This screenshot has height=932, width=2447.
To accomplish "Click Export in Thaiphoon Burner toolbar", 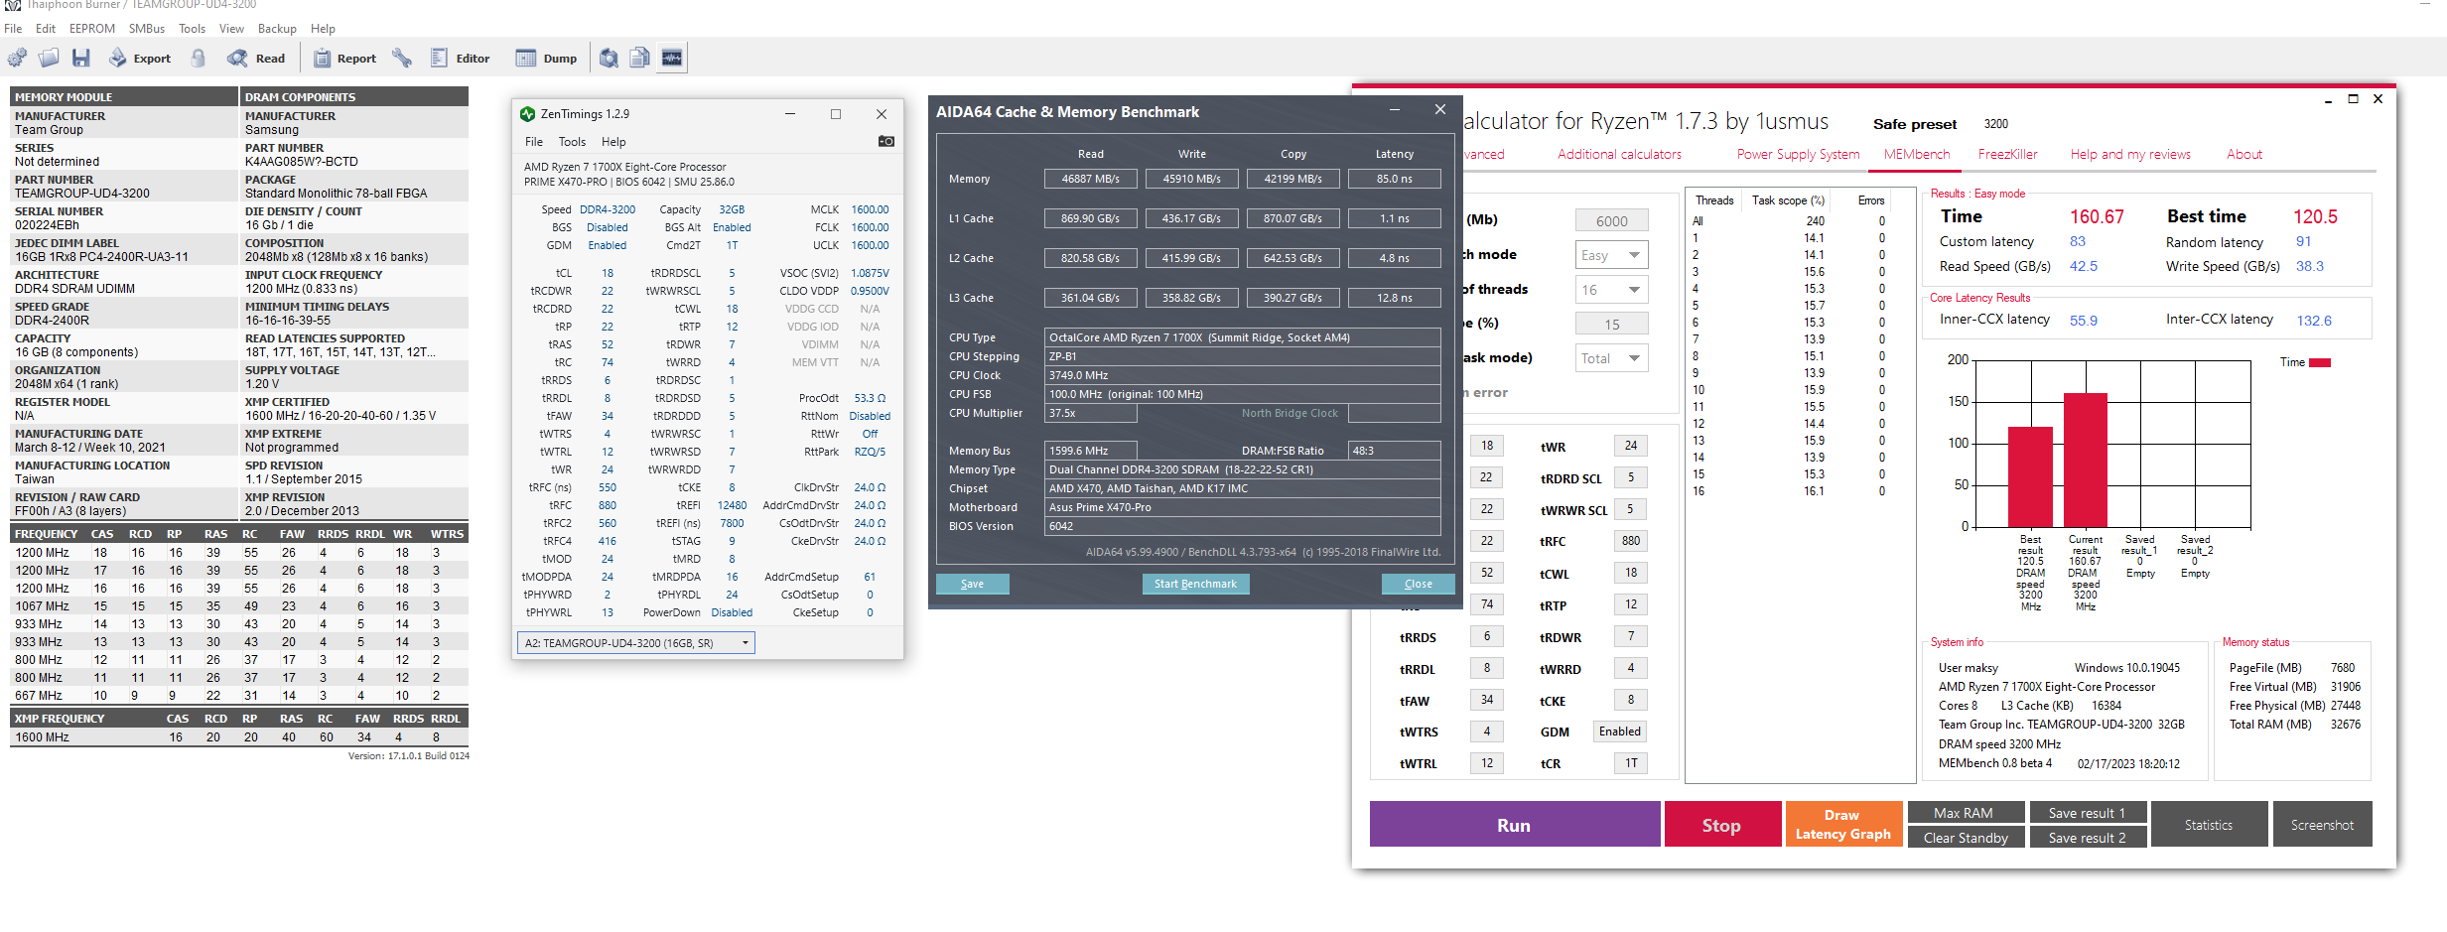I will pos(140,59).
